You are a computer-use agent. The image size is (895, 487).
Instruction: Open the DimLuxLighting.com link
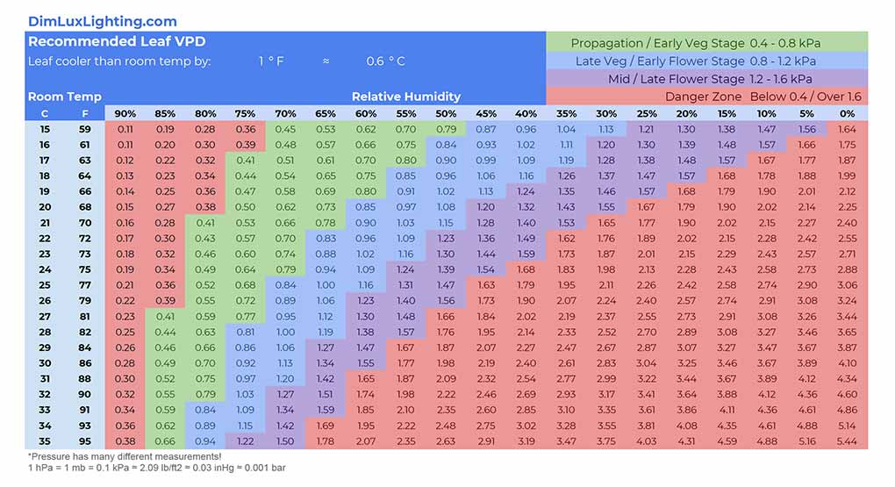tap(102, 21)
